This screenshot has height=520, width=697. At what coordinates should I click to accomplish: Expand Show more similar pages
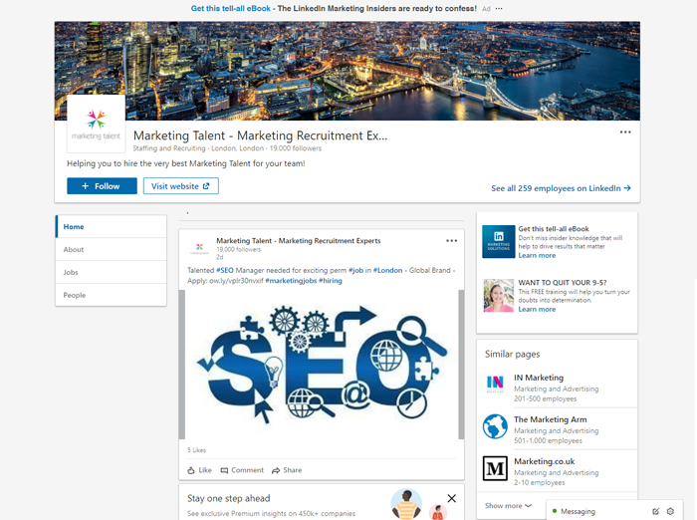coord(508,506)
